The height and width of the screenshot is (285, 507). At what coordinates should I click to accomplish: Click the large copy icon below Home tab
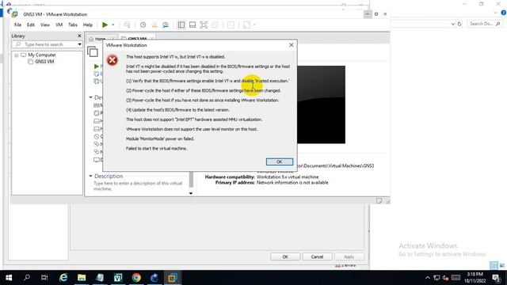click(x=93, y=51)
